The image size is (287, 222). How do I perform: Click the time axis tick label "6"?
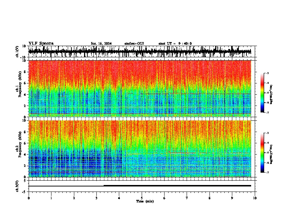(165, 198)
